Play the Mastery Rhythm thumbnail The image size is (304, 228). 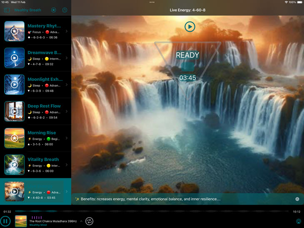[x=14, y=31]
